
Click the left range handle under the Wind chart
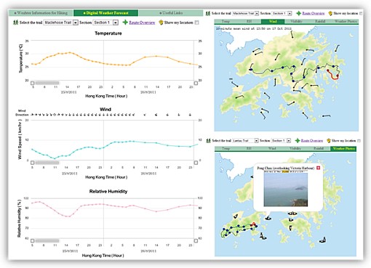pyautogui.click(x=33, y=163)
